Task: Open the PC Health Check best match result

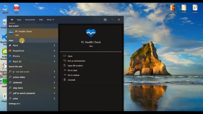Action: click(x=33, y=33)
